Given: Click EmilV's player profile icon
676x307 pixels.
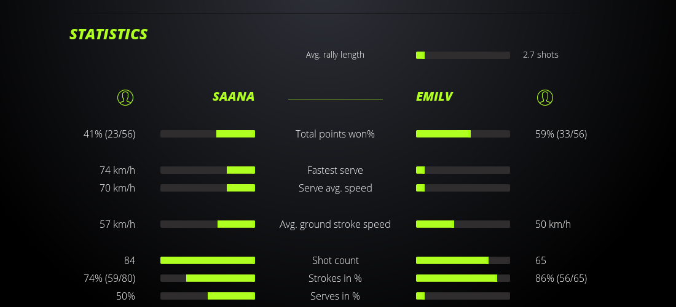Looking at the screenshot, I should click(545, 97).
